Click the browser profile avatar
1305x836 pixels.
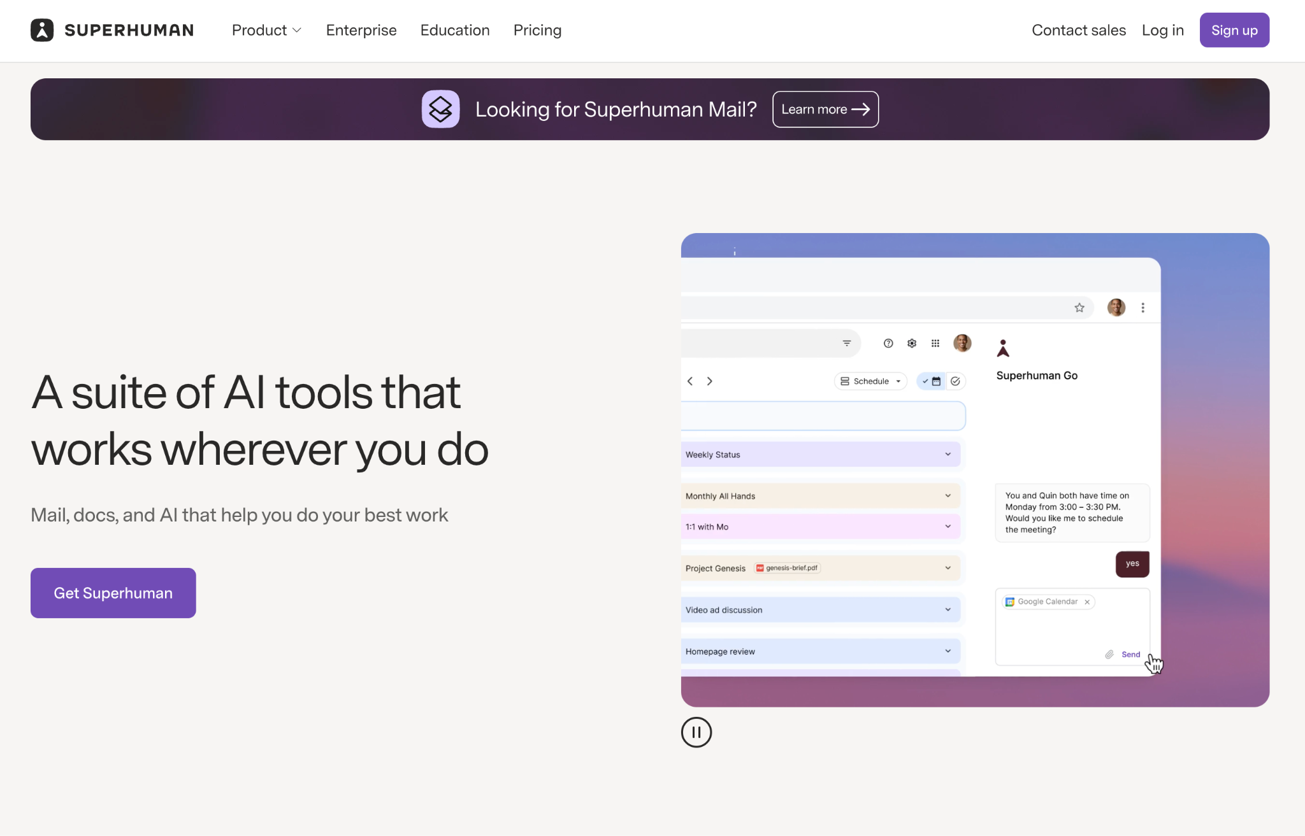(x=1116, y=308)
